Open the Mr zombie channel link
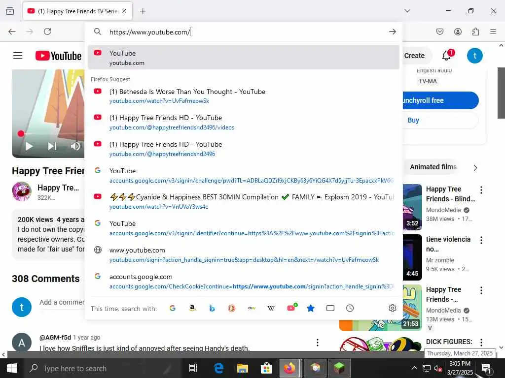Viewport: 505px width, 378px height. [x=440, y=260]
